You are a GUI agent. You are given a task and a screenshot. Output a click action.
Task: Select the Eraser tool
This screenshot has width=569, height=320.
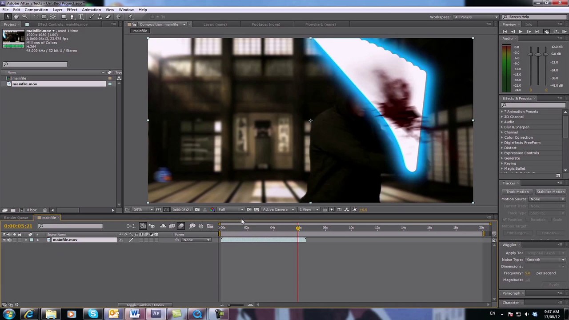click(108, 17)
